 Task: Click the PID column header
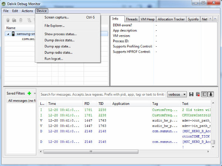tap(90, 104)
